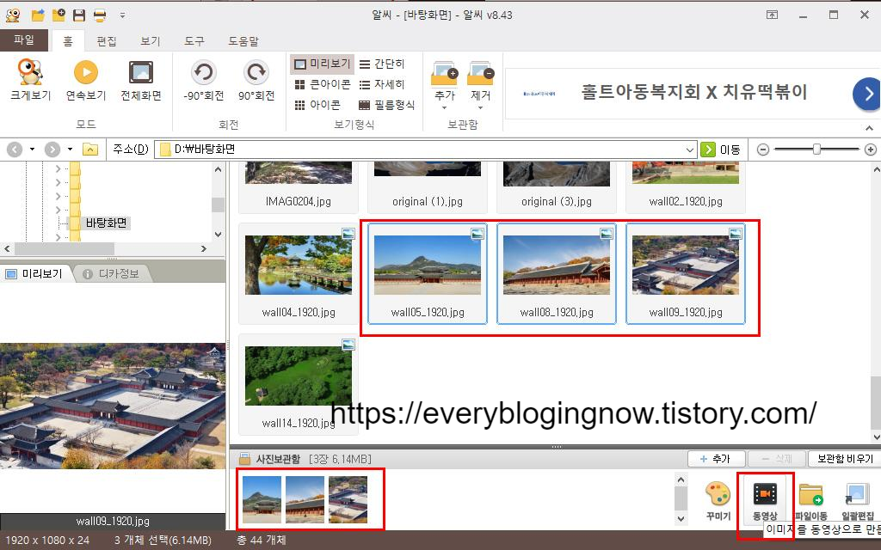Viewport: 881px width, 550px height.
Task: Click file name wall02_1920.jpg
Action: (x=686, y=201)
